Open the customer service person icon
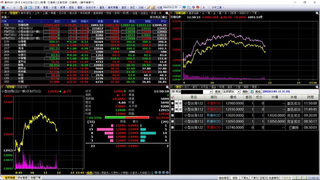 coord(21,8)
